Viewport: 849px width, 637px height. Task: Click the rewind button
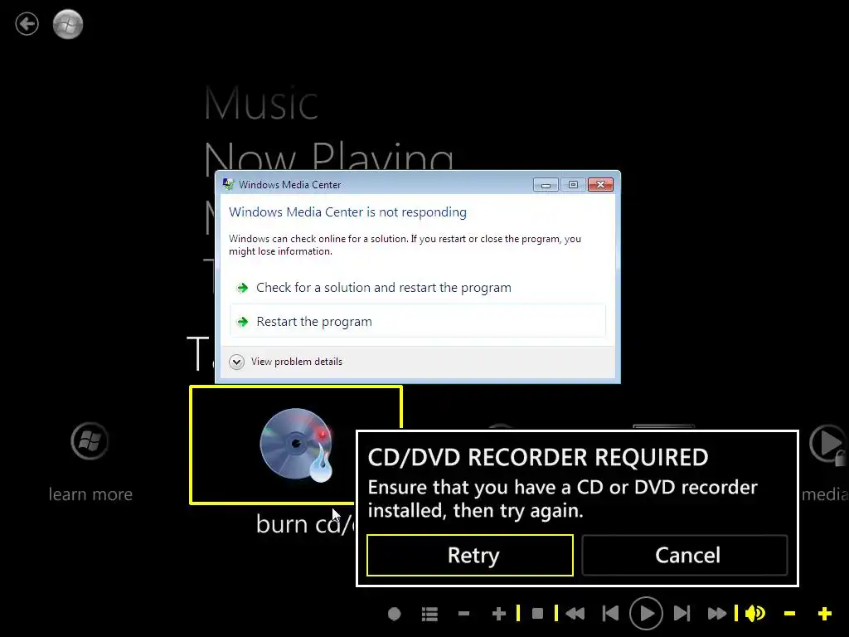[575, 614]
